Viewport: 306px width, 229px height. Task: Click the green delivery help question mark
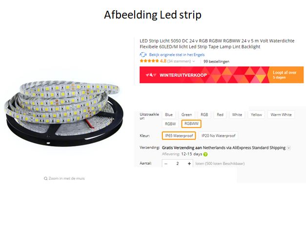click(205, 154)
